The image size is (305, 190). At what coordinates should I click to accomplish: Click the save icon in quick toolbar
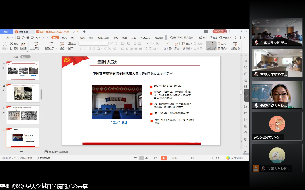(x=19, y=37)
